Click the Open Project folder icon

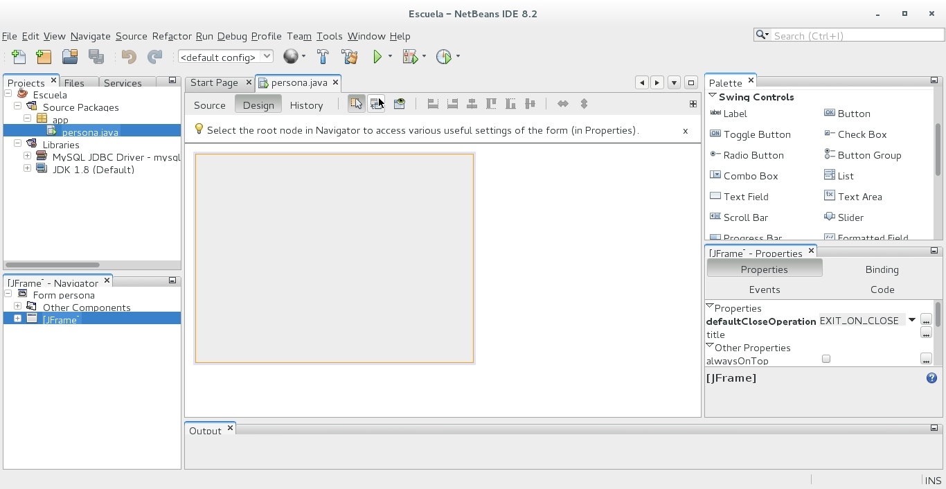pyautogui.click(x=69, y=57)
